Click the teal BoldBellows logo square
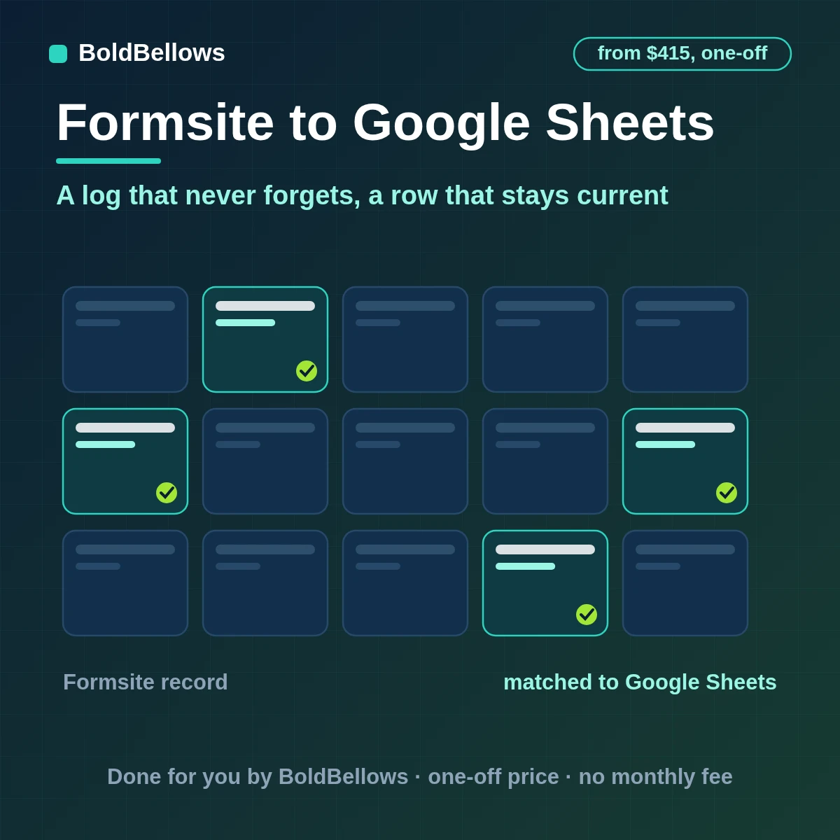Screen dimensions: 840x840 click(58, 54)
